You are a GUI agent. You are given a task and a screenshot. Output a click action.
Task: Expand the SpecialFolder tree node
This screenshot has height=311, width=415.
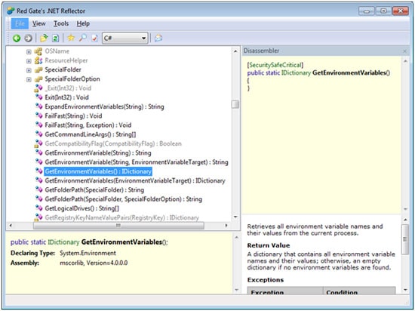click(29, 70)
